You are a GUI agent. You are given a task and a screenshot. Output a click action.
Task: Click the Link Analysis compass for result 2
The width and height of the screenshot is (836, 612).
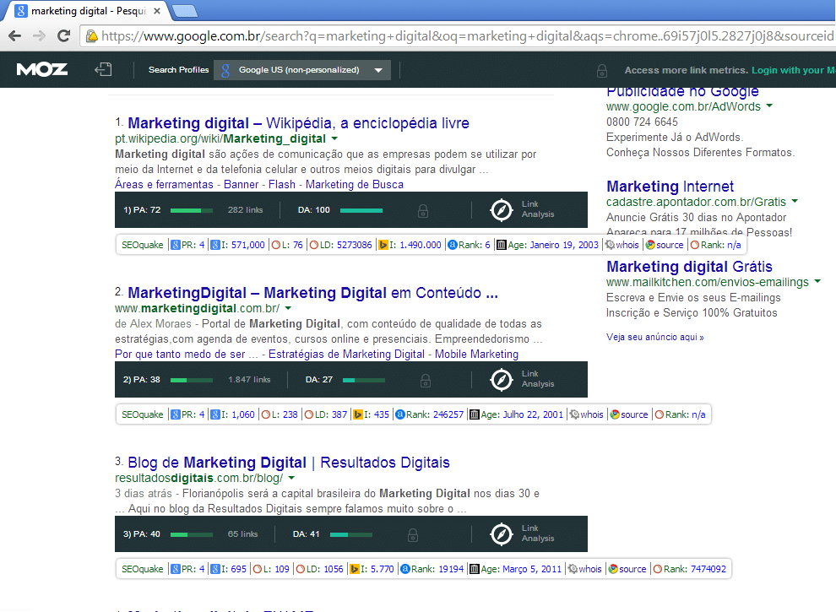coord(501,380)
